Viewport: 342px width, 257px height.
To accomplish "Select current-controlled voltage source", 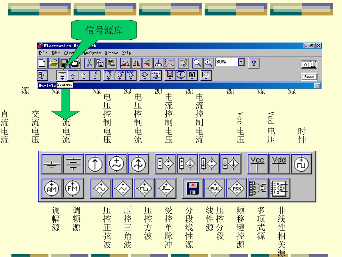I will [x=208, y=164].
